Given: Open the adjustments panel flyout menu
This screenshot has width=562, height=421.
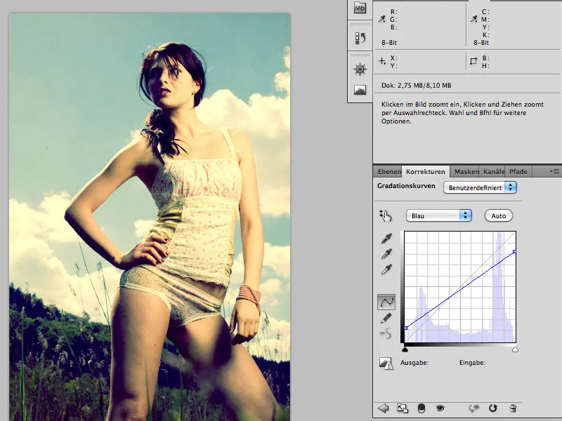Looking at the screenshot, I should pyautogui.click(x=554, y=171).
